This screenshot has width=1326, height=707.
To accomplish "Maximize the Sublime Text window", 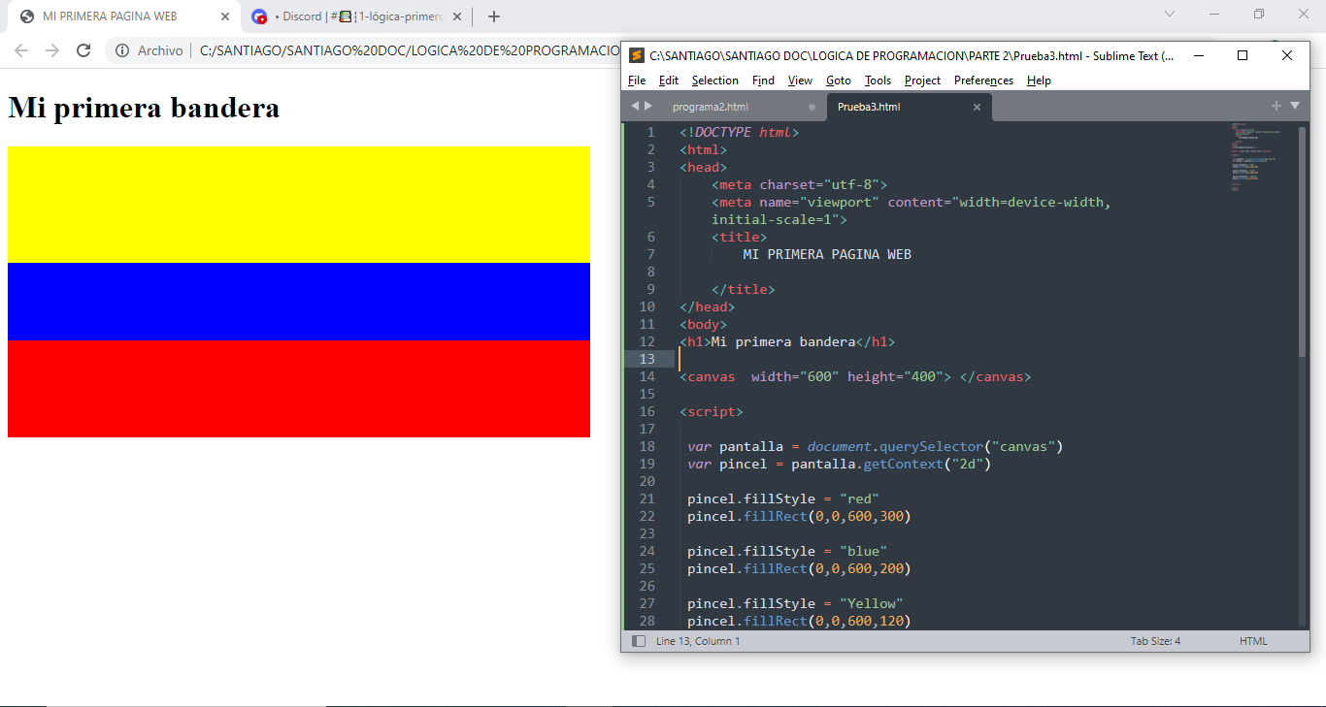I will click(1243, 55).
